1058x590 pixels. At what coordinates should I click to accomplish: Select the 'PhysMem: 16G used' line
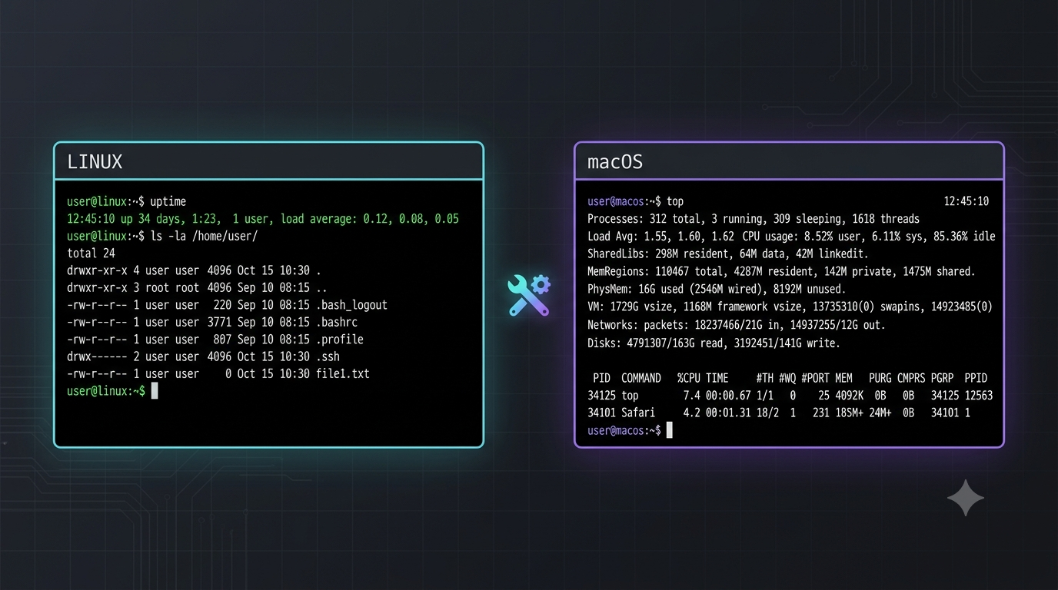717,290
